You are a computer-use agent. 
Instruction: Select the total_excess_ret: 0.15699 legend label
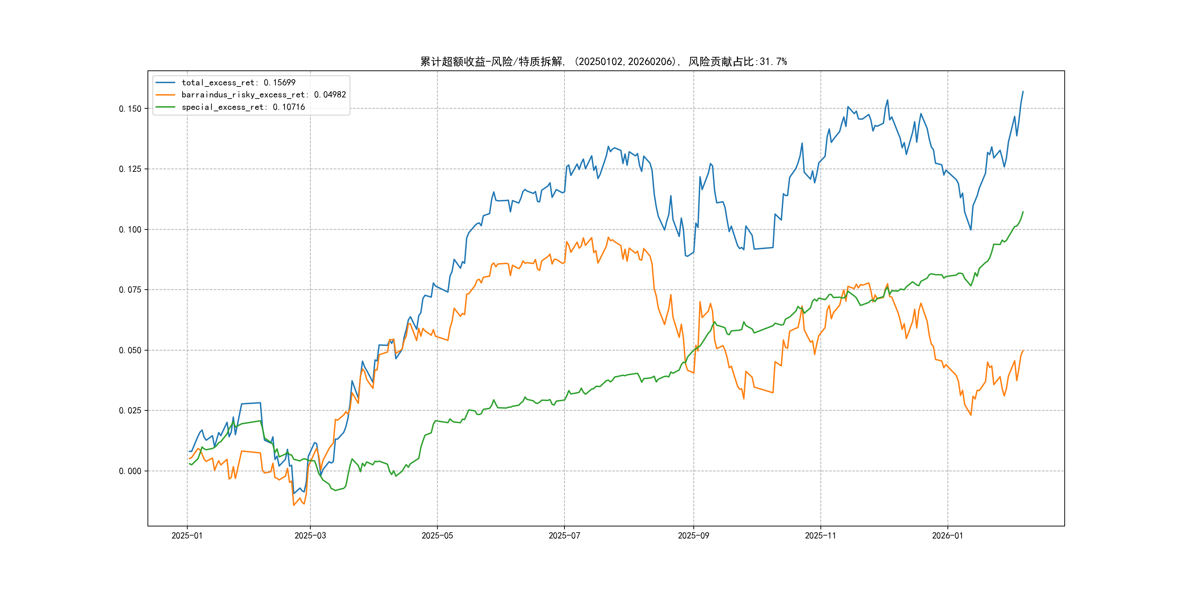point(238,82)
